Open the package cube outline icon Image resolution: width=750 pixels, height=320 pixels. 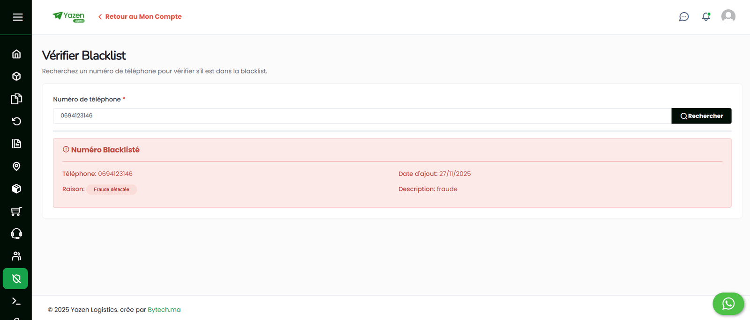(16, 76)
